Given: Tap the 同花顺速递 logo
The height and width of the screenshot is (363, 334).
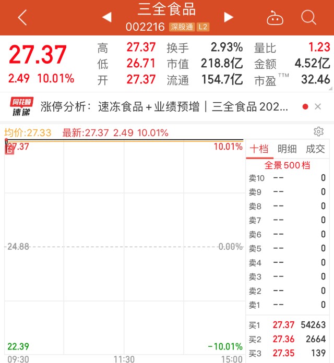Looking at the screenshot, I should click(x=21, y=106).
